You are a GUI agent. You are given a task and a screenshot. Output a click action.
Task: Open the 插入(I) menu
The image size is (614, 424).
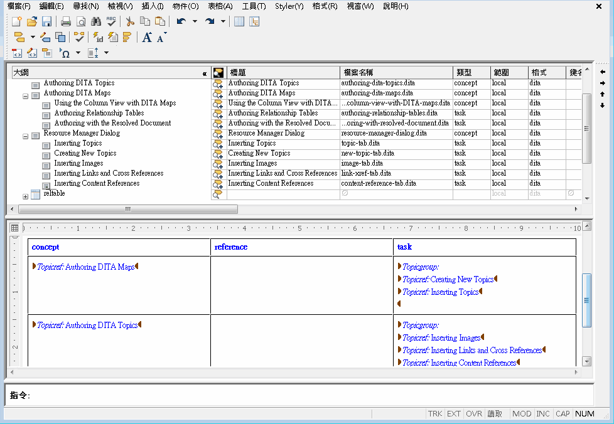point(153,6)
